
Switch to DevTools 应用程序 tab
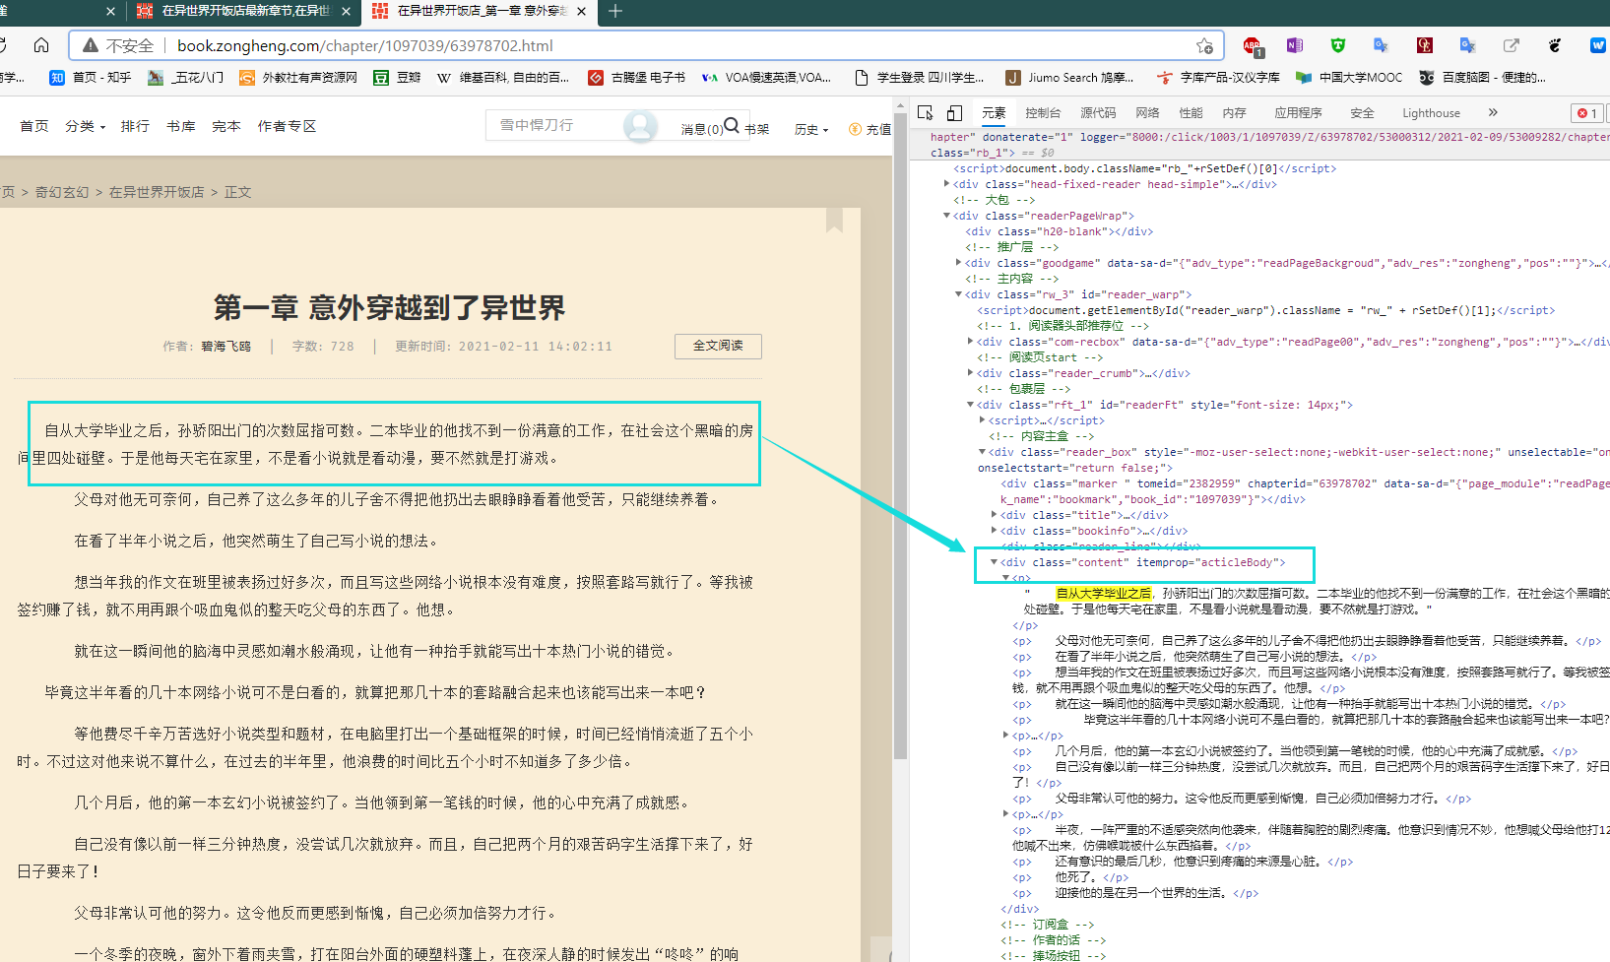pos(1298,112)
